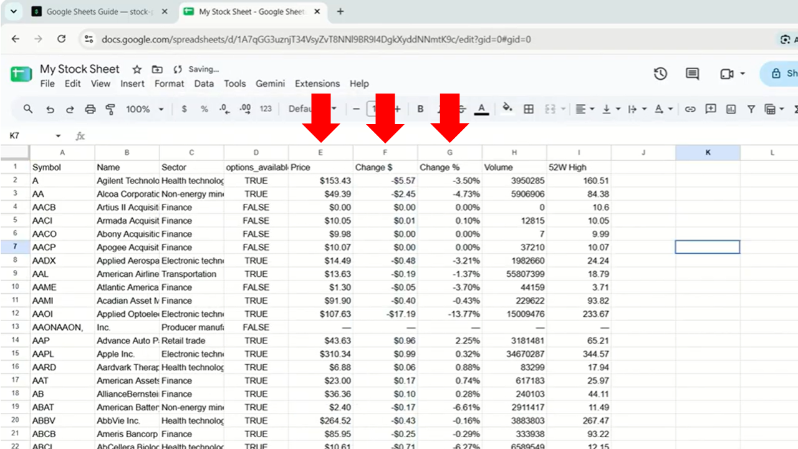Open the borders tool
The image size is (798, 449).
529,109
